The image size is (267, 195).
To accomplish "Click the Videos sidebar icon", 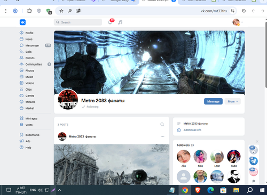I will pos(21,83).
